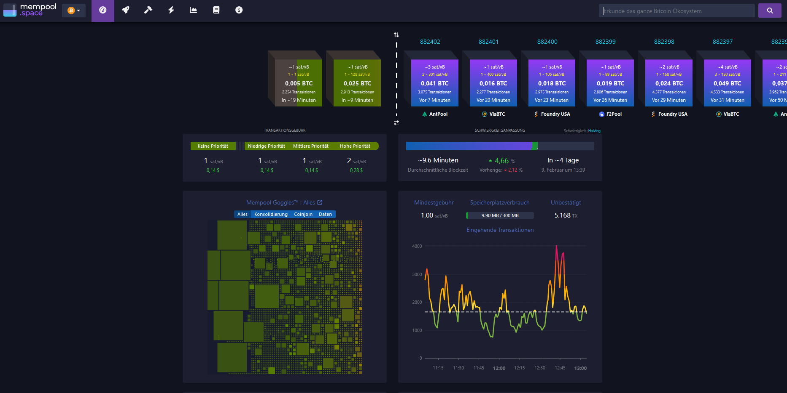Open the mining section via hammer icon

tap(148, 10)
